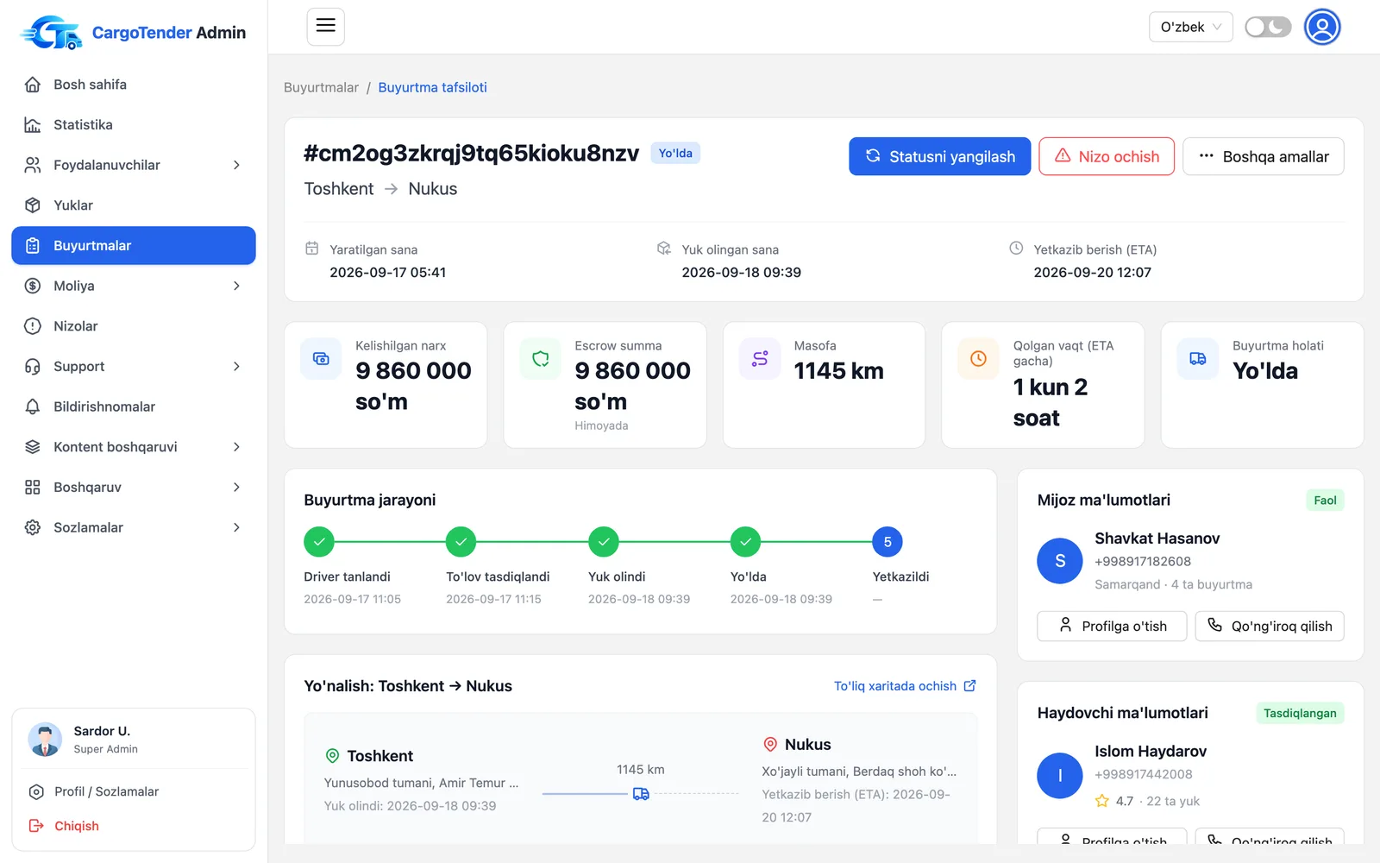Viewport: 1380px width, 863px height.
Task: Expand the Support submenu chevron
Action: pyautogui.click(x=236, y=367)
